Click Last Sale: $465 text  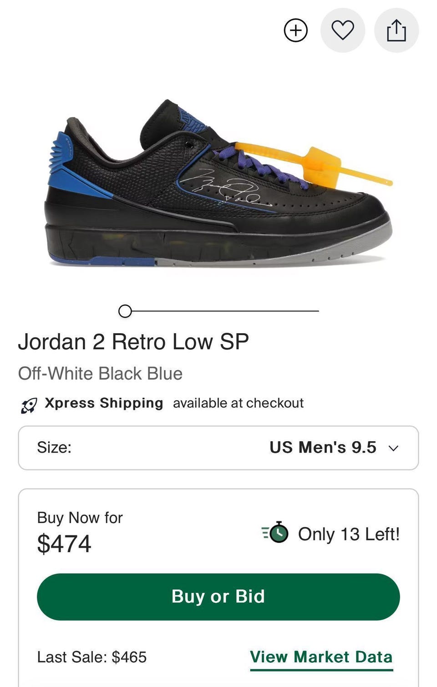92,657
